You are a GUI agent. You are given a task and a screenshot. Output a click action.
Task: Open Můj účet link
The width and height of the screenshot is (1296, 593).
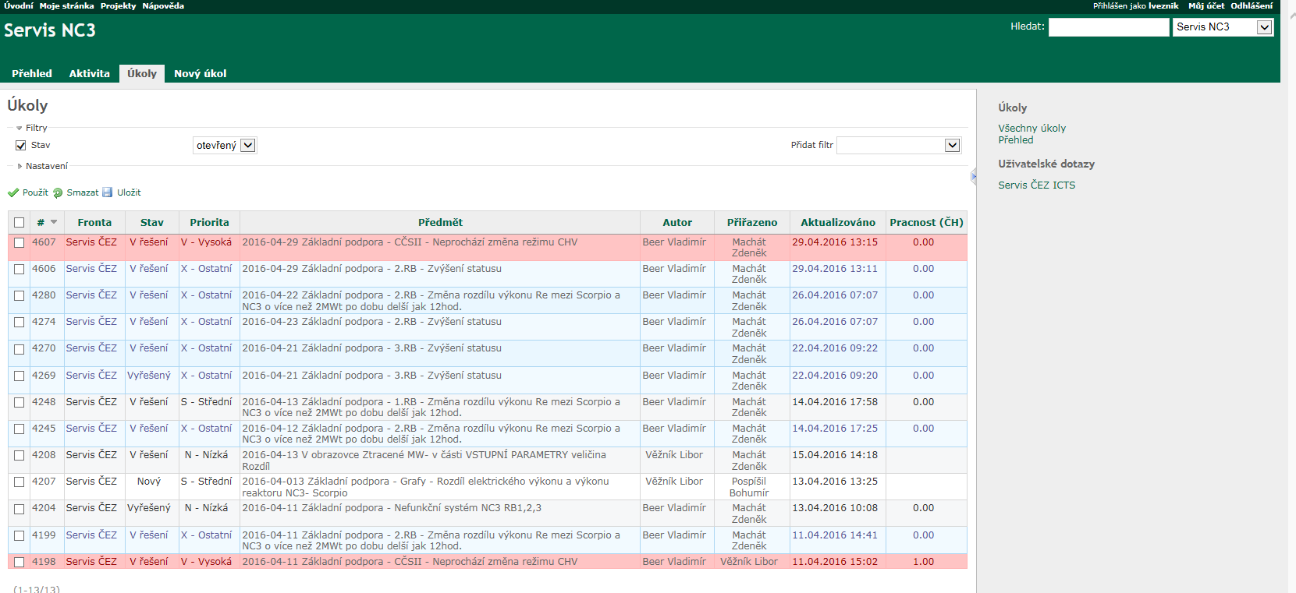pyautogui.click(x=1206, y=5)
